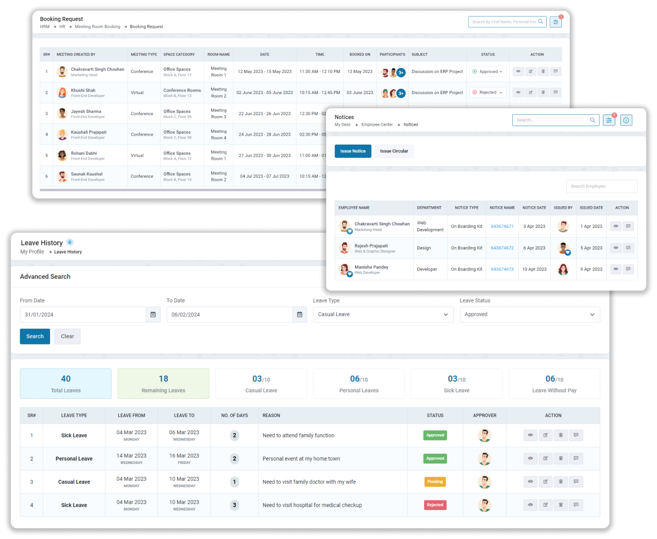657x539 pixels.
Task: Open the Leave Type dropdown
Action: tap(383, 315)
